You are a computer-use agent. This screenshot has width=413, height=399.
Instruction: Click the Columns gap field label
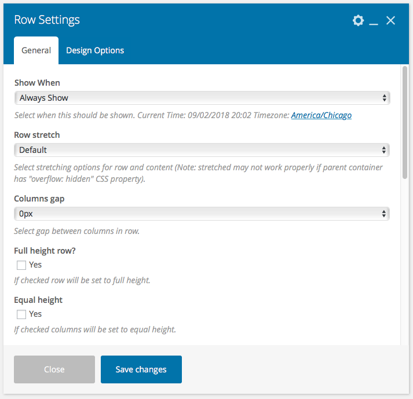tap(39, 199)
